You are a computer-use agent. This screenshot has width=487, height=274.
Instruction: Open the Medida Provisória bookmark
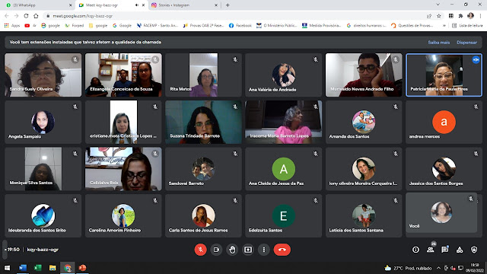point(322,25)
